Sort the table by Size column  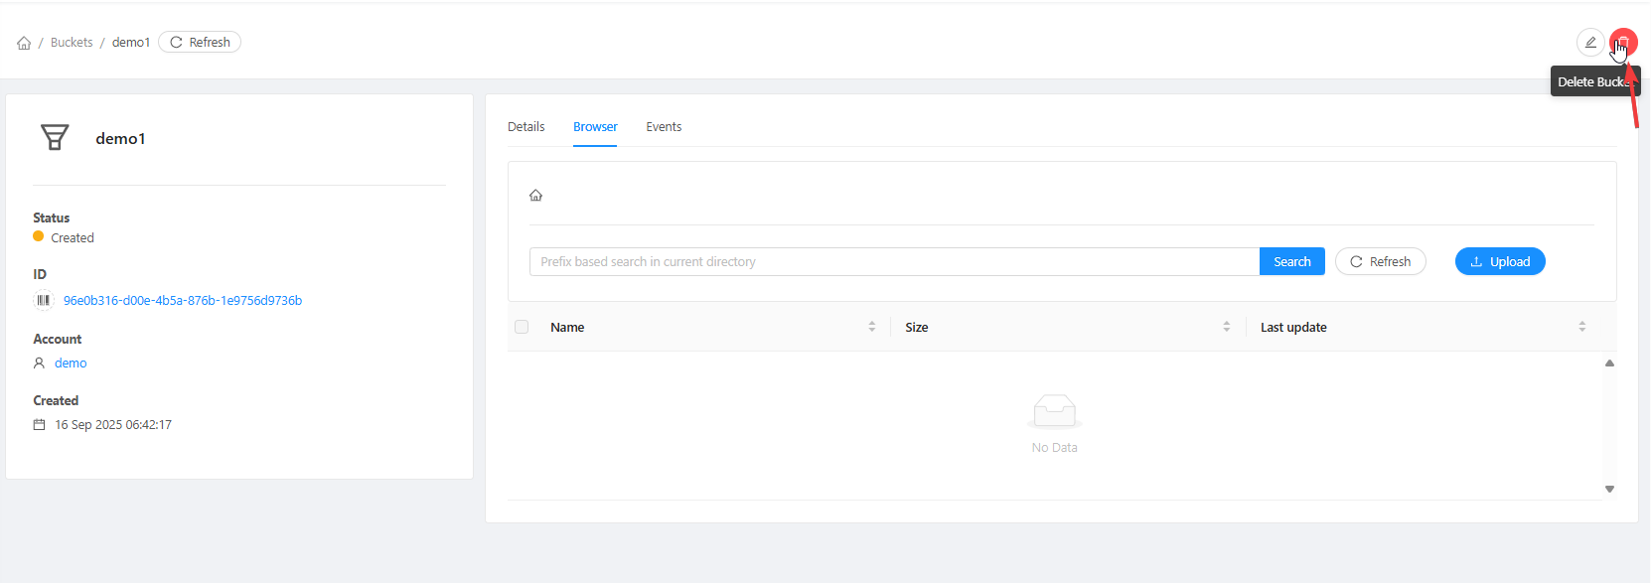[1226, 327]
